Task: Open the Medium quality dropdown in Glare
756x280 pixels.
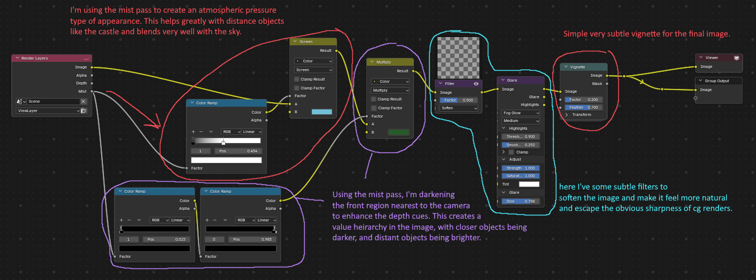Action: (x=520, y=120)
